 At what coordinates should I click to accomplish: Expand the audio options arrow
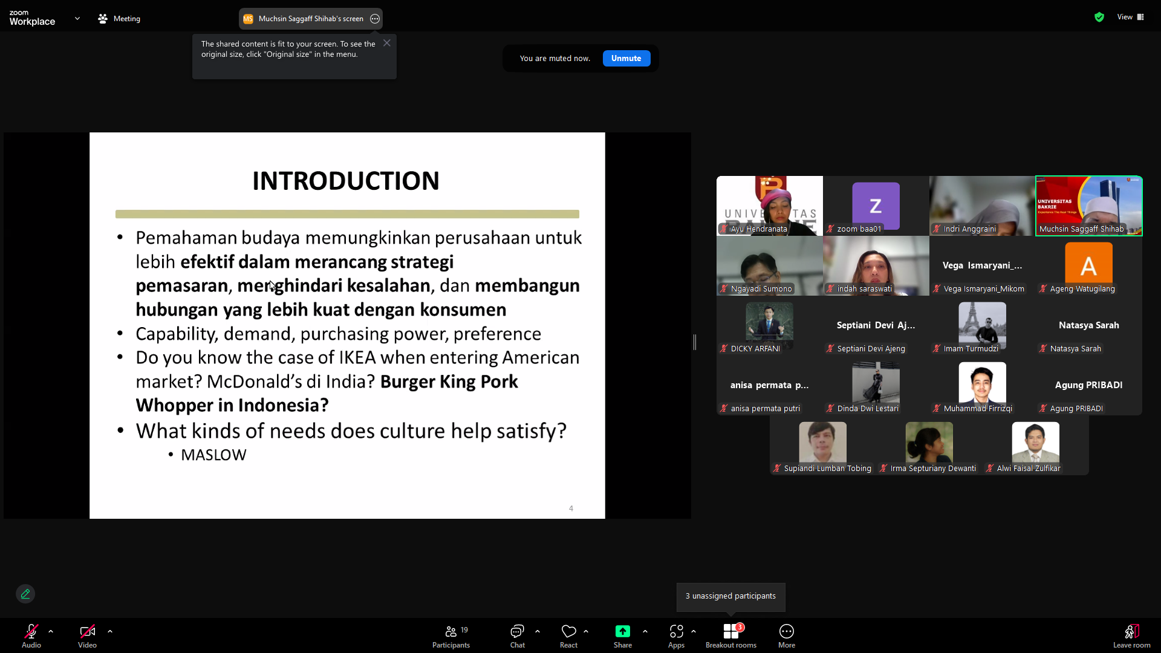click(51, 631)
